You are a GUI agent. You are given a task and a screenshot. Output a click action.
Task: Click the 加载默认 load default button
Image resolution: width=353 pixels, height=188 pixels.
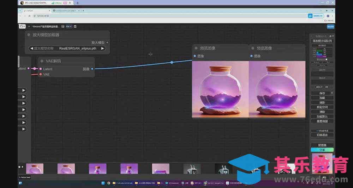(322, 117)
